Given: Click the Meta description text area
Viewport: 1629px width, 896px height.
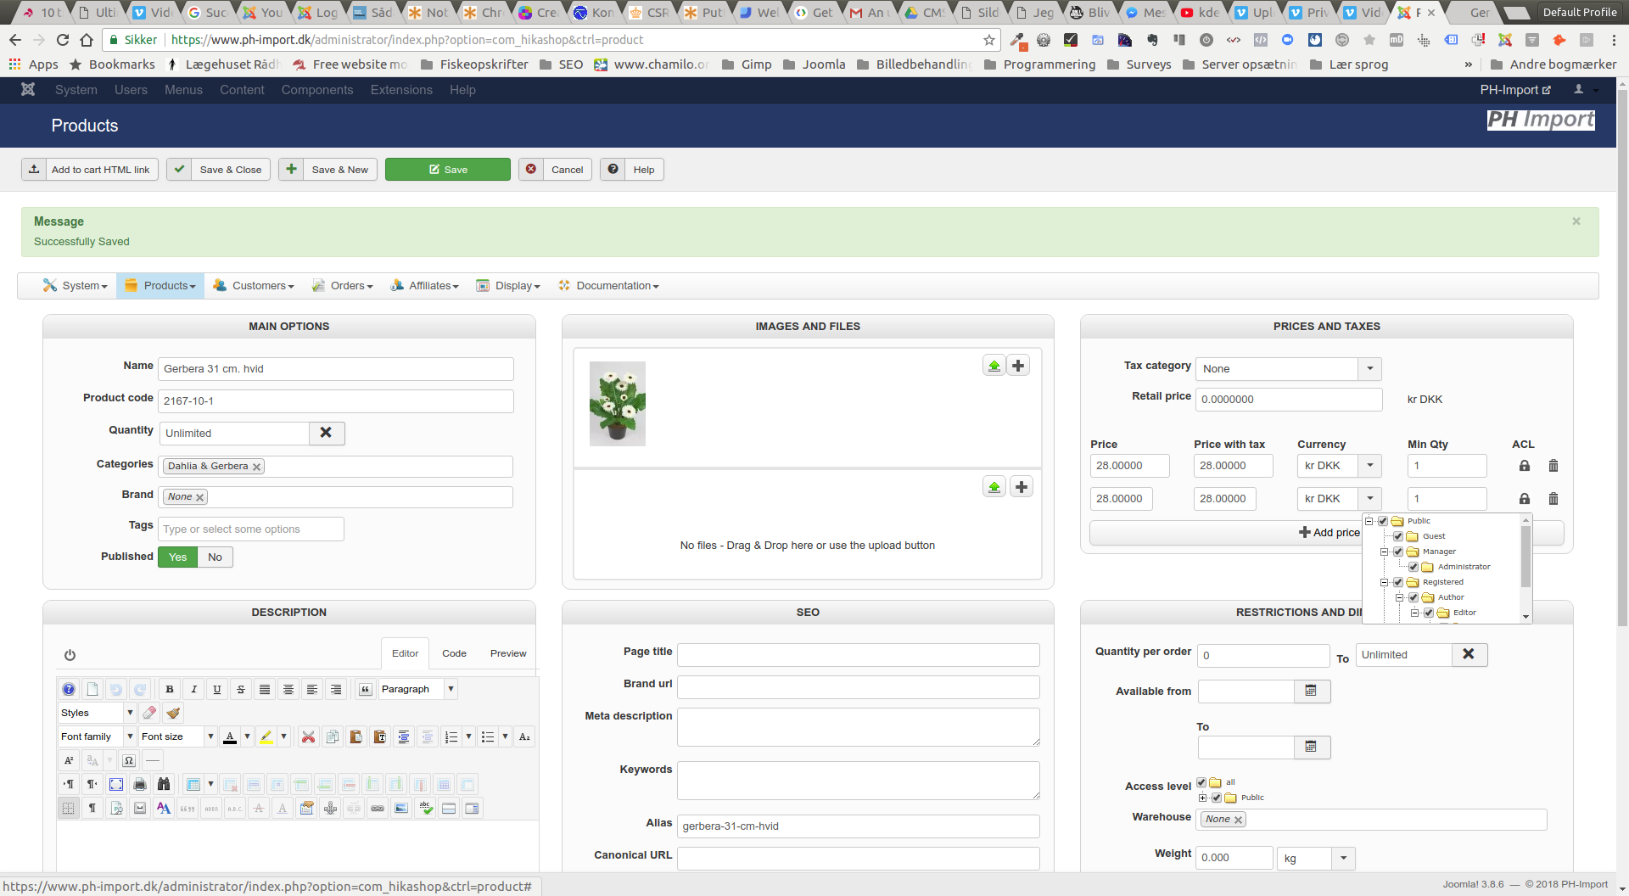Looking at the screenshot, I should point(859,727).
